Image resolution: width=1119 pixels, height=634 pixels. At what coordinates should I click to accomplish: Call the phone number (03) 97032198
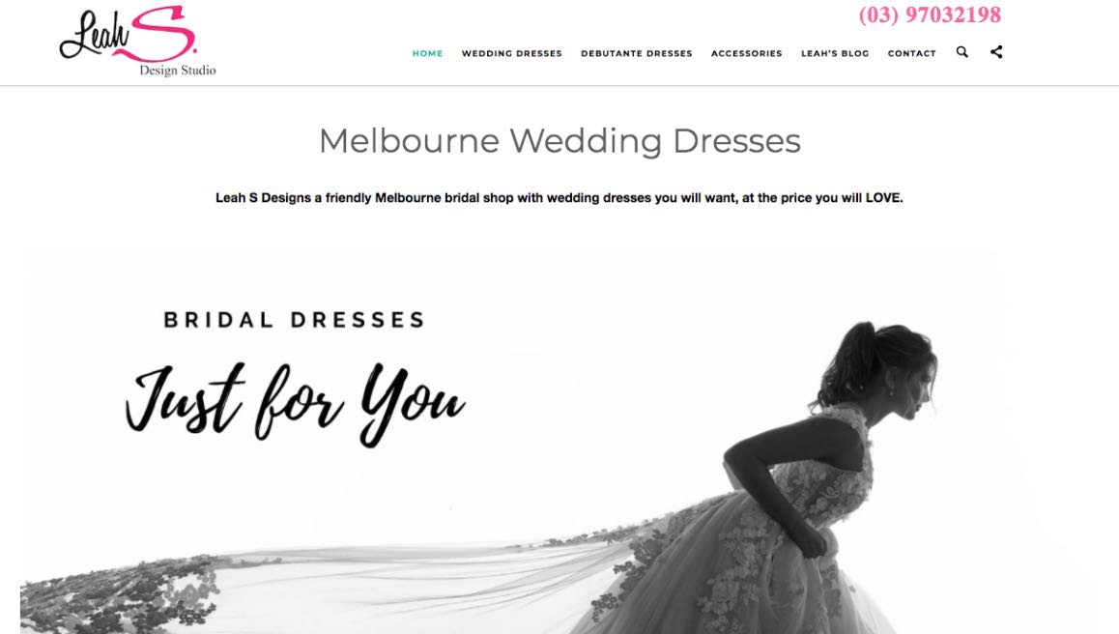pyautogui.click(x=930, y=14)
